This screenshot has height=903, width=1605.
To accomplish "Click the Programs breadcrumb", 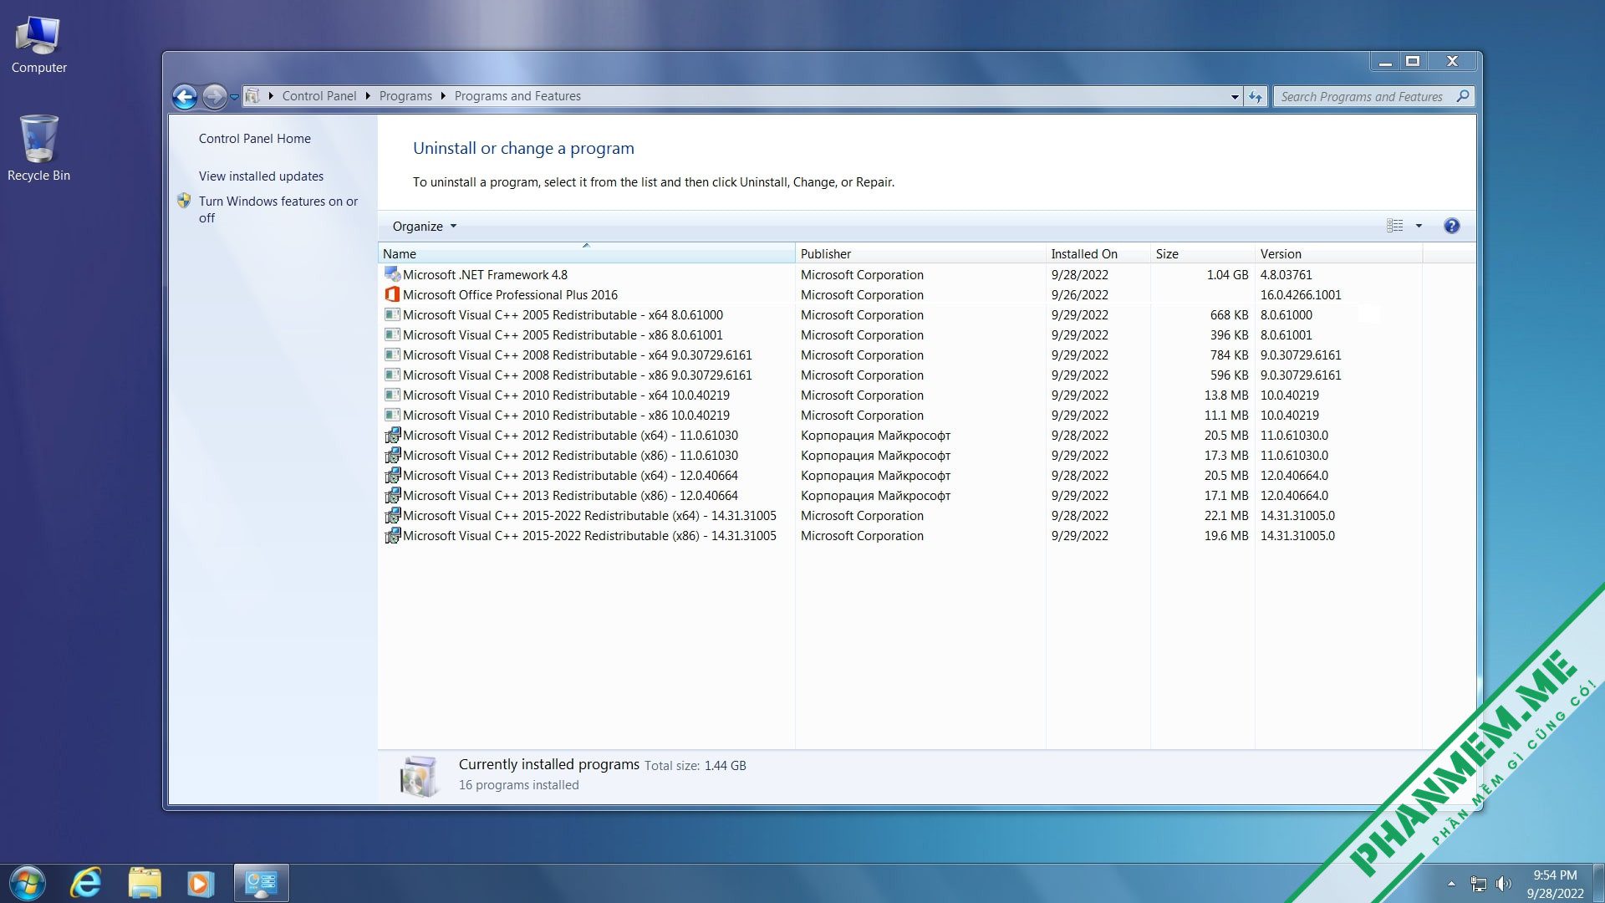I will pyautogui.click(x=405, y=96).
